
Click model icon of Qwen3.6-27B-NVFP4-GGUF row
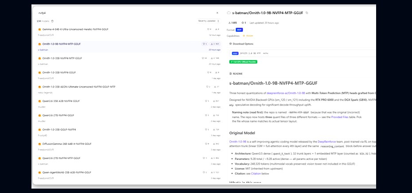click(40, 115)
